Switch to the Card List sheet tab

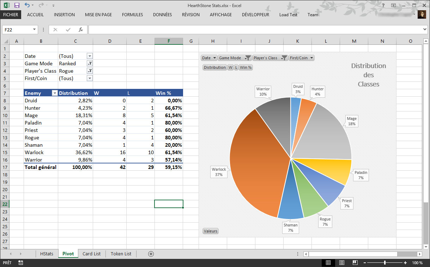pyautogui.click(x=91, y=254)
